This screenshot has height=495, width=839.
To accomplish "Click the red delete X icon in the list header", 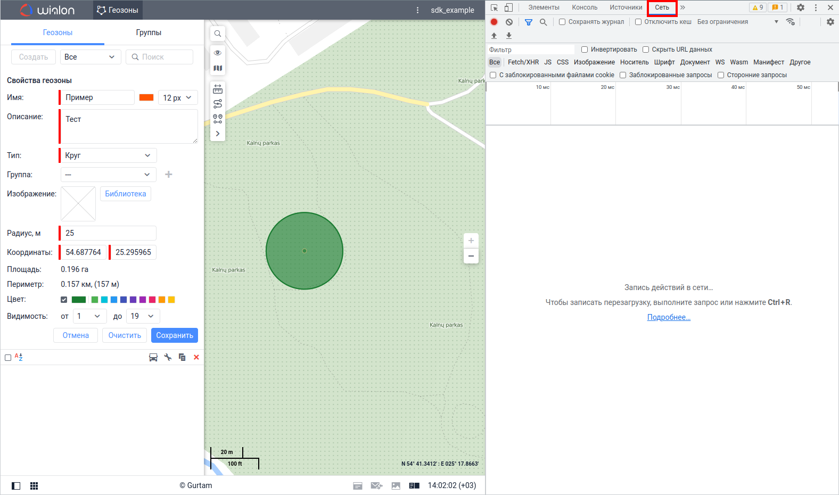I will tap(196, 357).
